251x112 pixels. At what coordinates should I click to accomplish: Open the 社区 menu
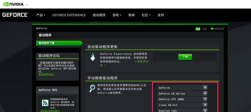pos(146,15)
